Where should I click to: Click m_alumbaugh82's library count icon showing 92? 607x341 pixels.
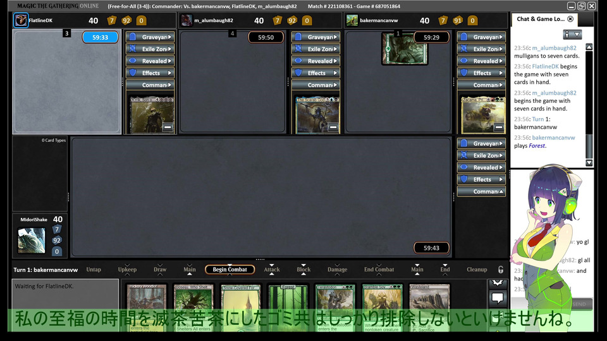pyautogui.click(x=292, y=20)
